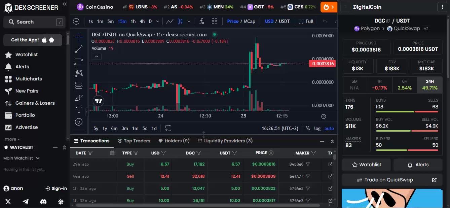Open the Telegram social link

click(26, 202)
